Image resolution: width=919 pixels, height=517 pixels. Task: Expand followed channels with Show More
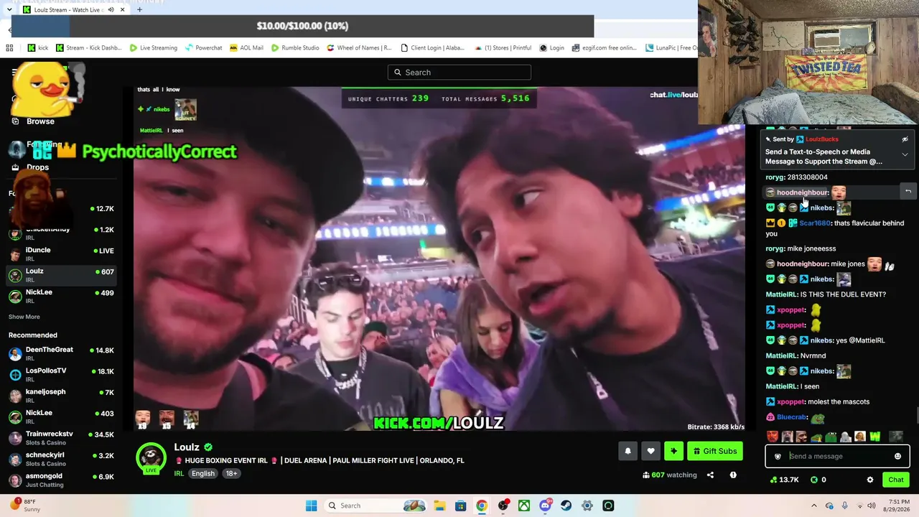click(x=24, y=317)
